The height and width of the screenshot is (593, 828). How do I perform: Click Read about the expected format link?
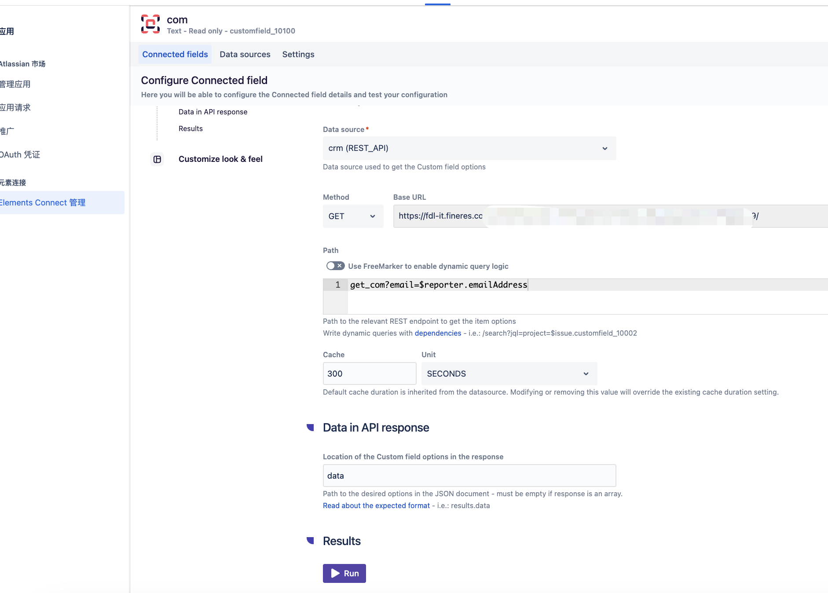[376, 505]
